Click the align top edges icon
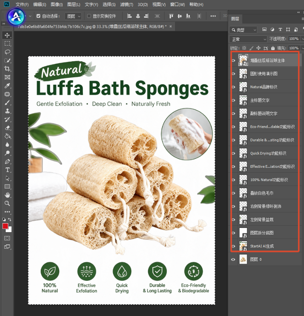The image size is (304, 316). [171, 16]
